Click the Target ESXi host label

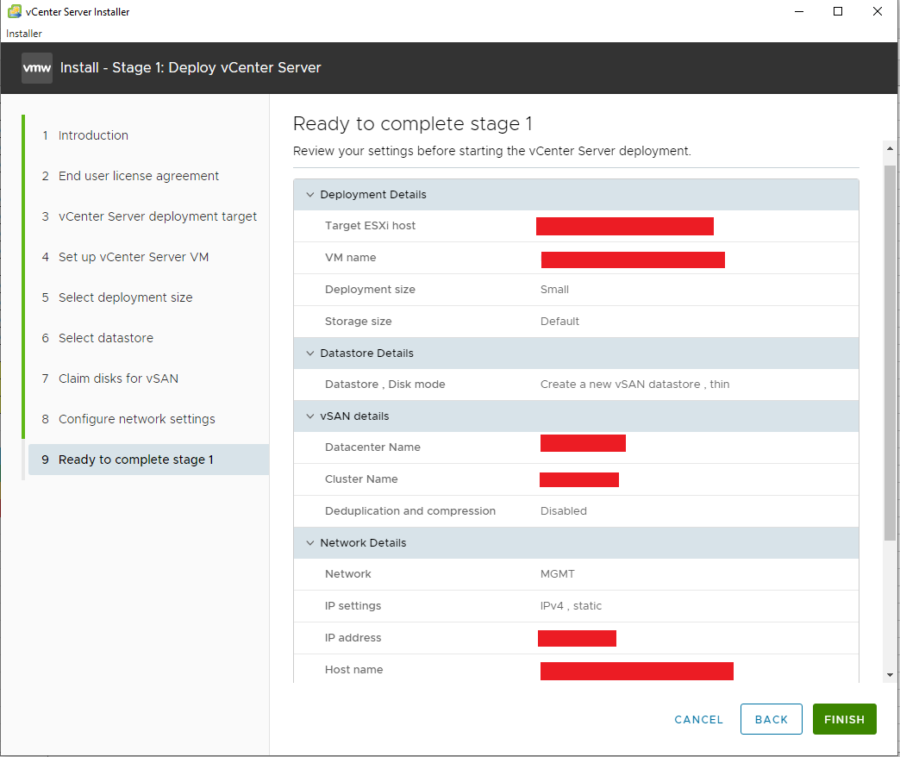(x=370, y=226)
